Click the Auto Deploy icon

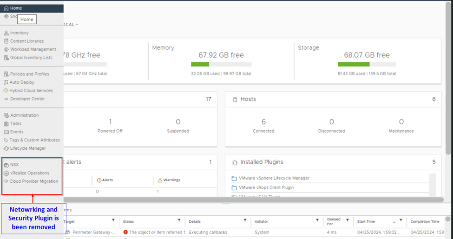(x=6, y=82)
